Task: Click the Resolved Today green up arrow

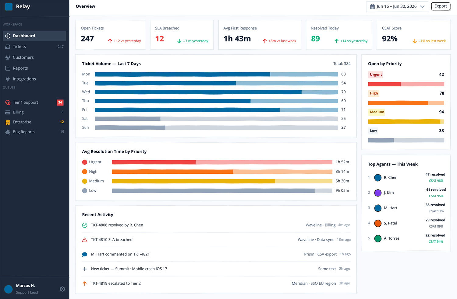Action: tap(337, 41)
